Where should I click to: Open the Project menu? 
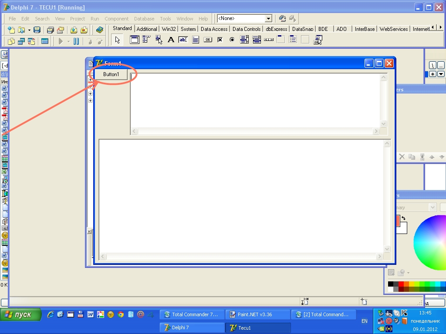click(x=78, y=19)
